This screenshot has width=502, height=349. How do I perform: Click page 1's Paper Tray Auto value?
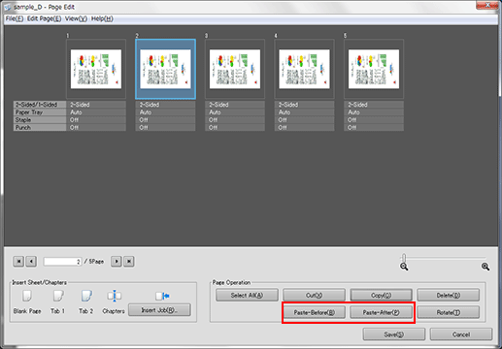96,112
